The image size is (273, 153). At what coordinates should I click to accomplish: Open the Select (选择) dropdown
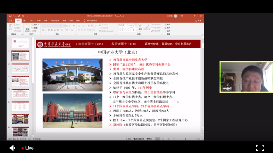tap(168, 31)
